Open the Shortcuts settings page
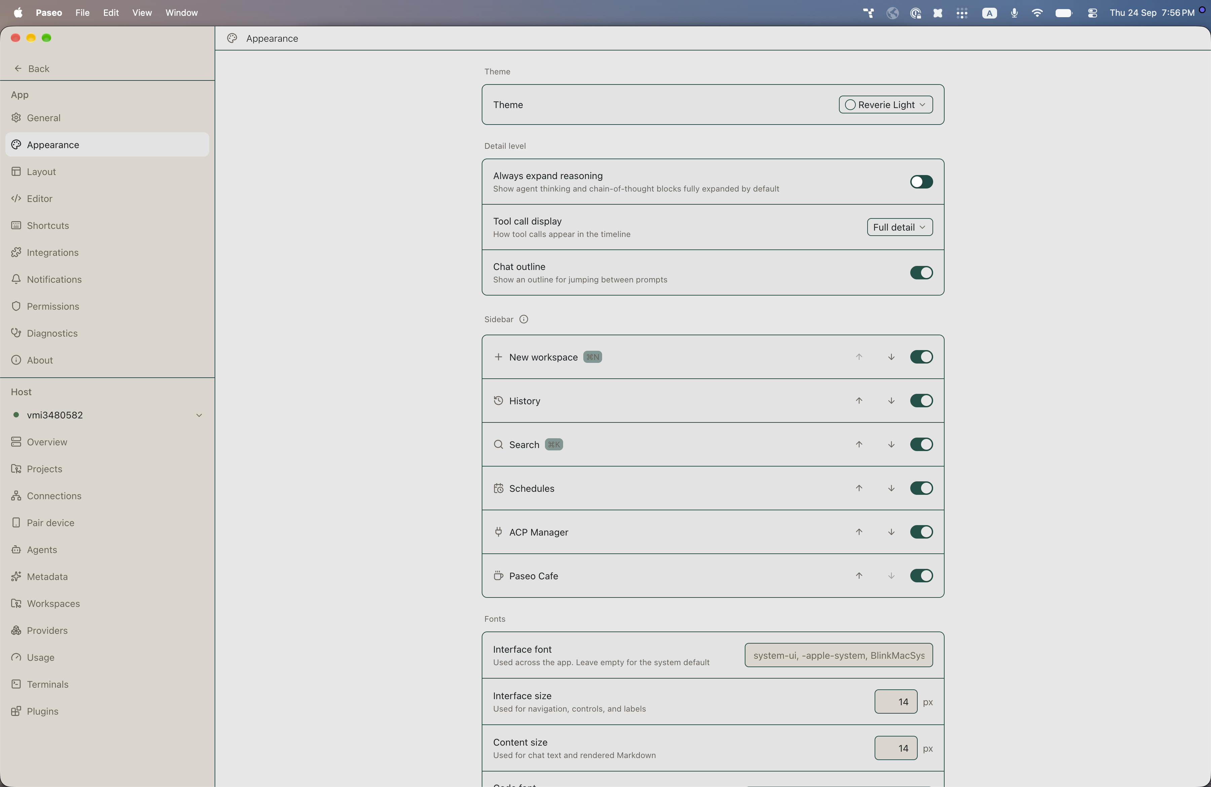This screenshot has width=1211, height=787. [107, 226]
